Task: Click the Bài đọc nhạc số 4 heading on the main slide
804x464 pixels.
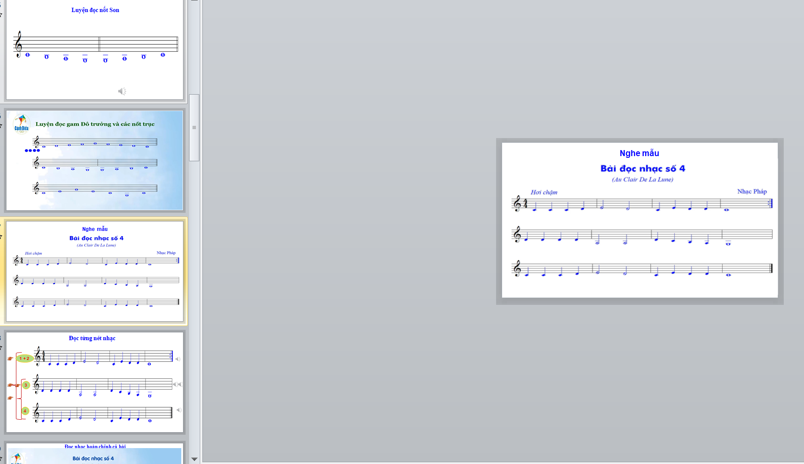Action: coord(643,169)
